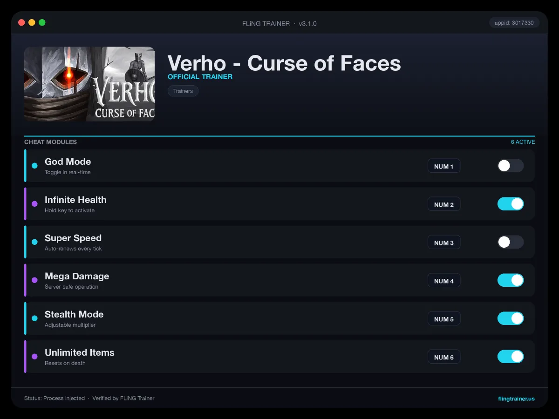Select the NUM 6 hotkey button
559x419 pixels.
pyautogui.click(x=444, y=357)
